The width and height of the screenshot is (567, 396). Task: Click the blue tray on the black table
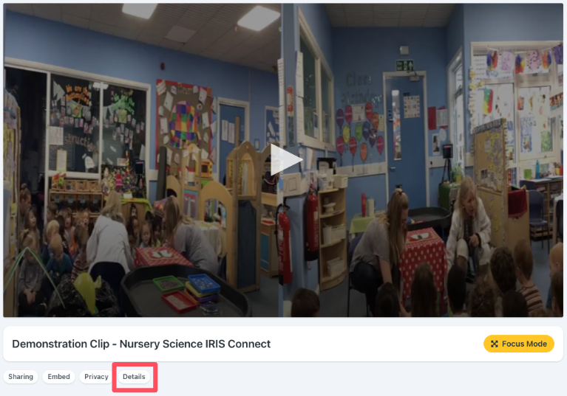(x=203, y=282)
